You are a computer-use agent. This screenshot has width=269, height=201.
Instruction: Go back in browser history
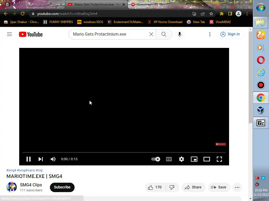(6, 14)
